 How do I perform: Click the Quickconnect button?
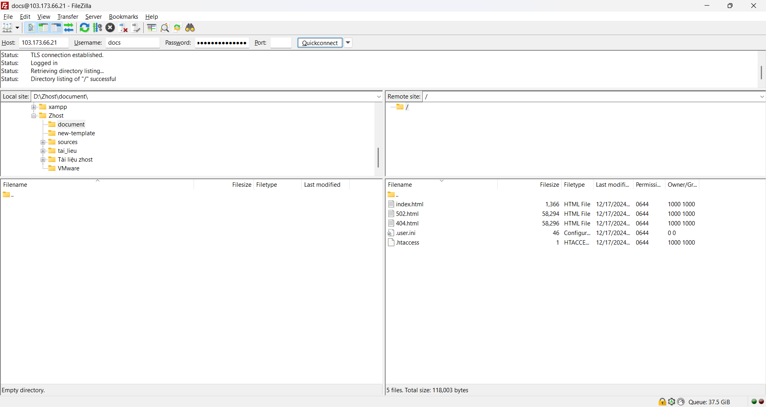tap(320, 43)
